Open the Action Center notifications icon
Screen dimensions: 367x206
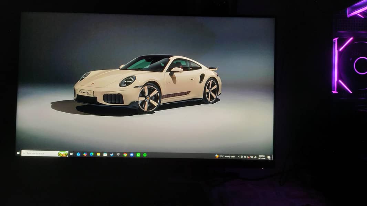pyautogui.click(x=269, y=158)
